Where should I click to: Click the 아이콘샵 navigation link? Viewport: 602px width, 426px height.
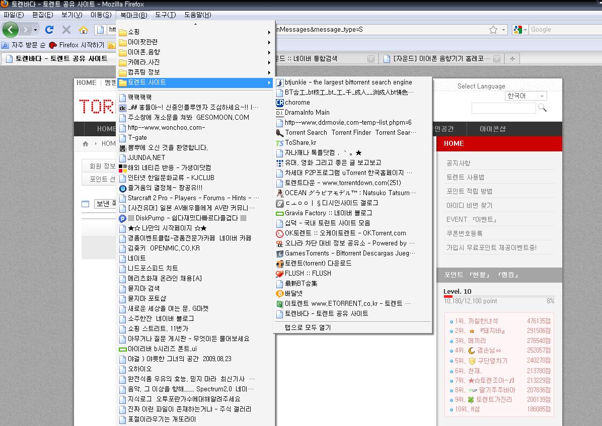pos(492,129)
